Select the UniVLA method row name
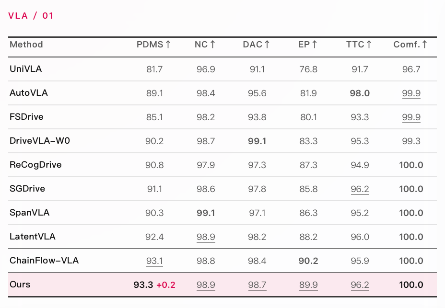This screenshot has height=308, width=445. click(25, 69)
